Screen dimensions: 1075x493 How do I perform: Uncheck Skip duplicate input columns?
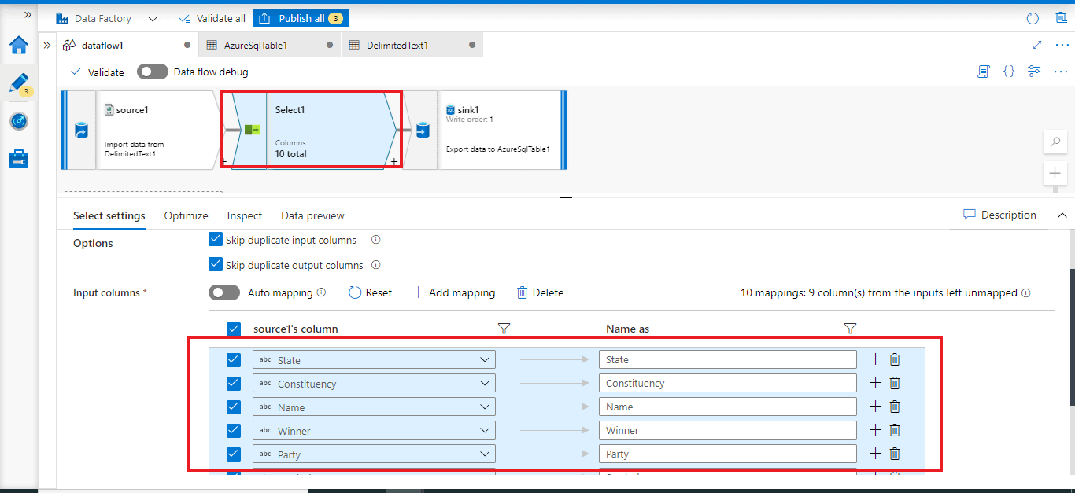[216, 240]
